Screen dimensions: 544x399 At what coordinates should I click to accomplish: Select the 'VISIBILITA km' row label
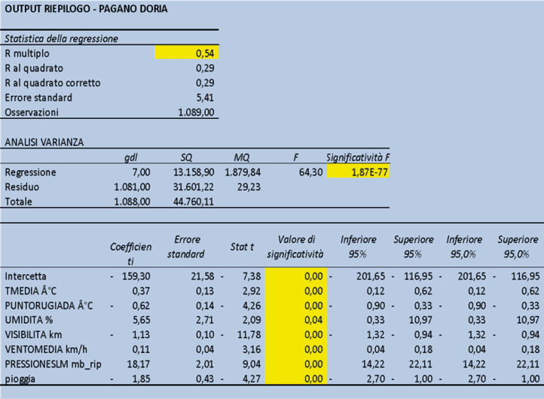(33, 335)
